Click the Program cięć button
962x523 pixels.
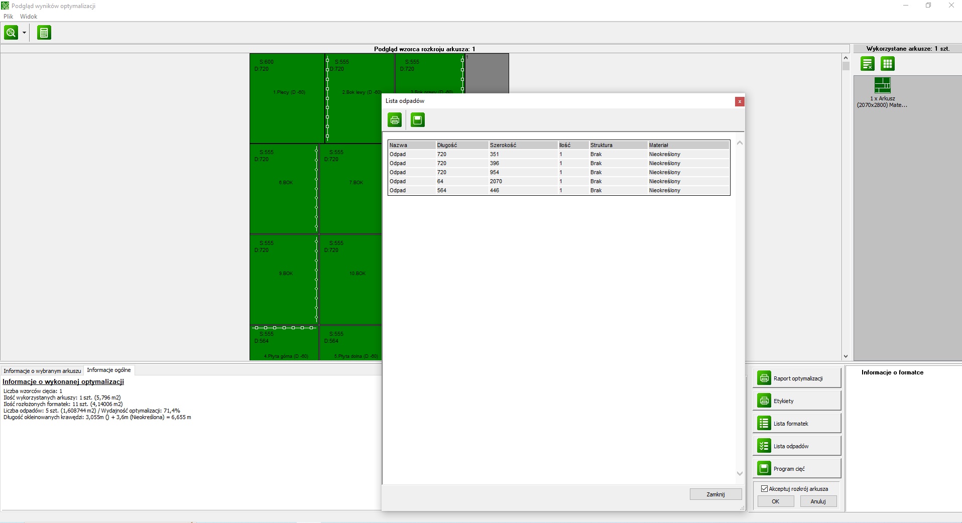coord(796,469)
